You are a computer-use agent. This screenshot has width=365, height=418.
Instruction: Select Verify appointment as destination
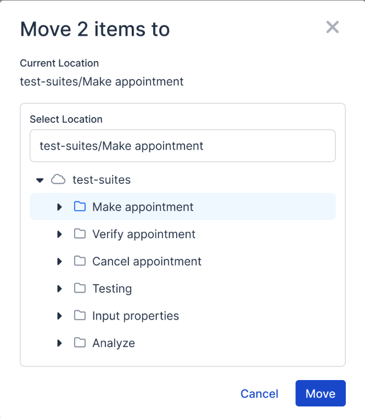[x=144, y=234]
